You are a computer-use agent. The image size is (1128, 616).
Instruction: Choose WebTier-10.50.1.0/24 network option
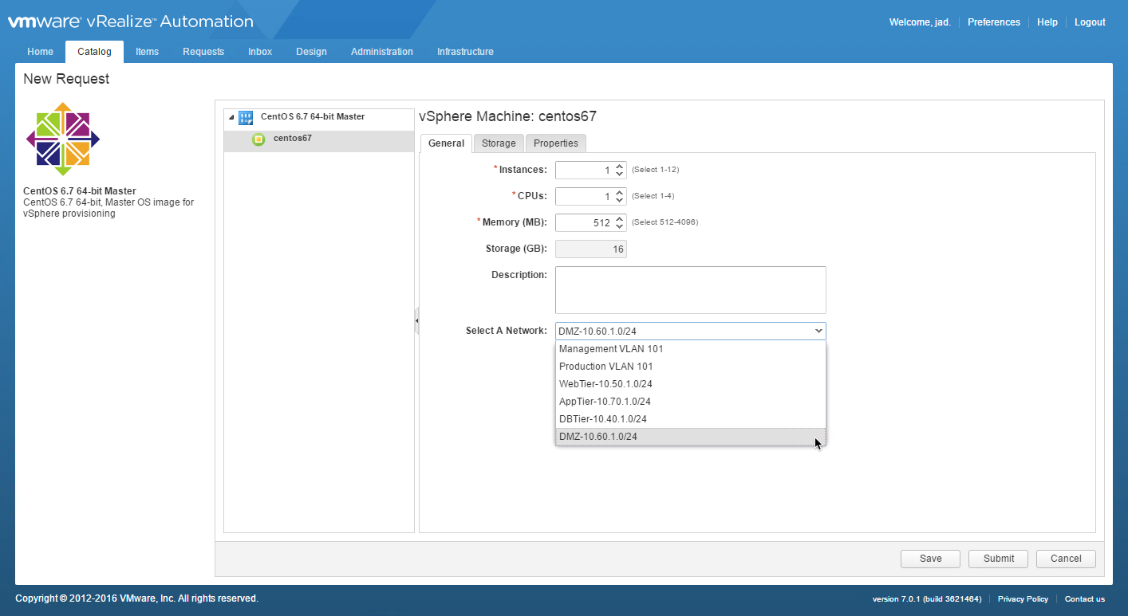click(691, 384)
